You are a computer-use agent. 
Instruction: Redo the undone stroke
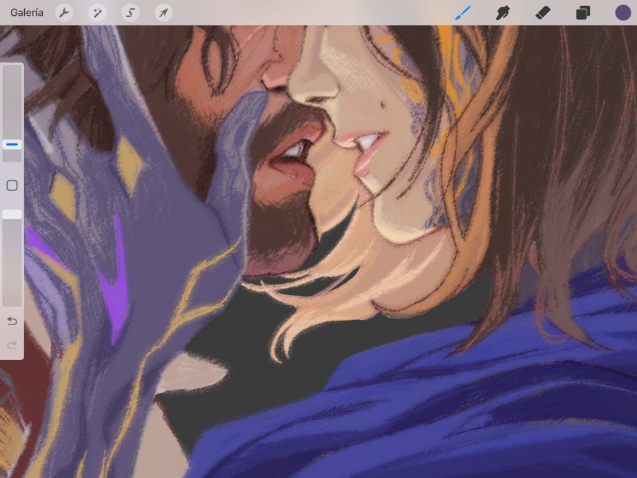[11, 345]
